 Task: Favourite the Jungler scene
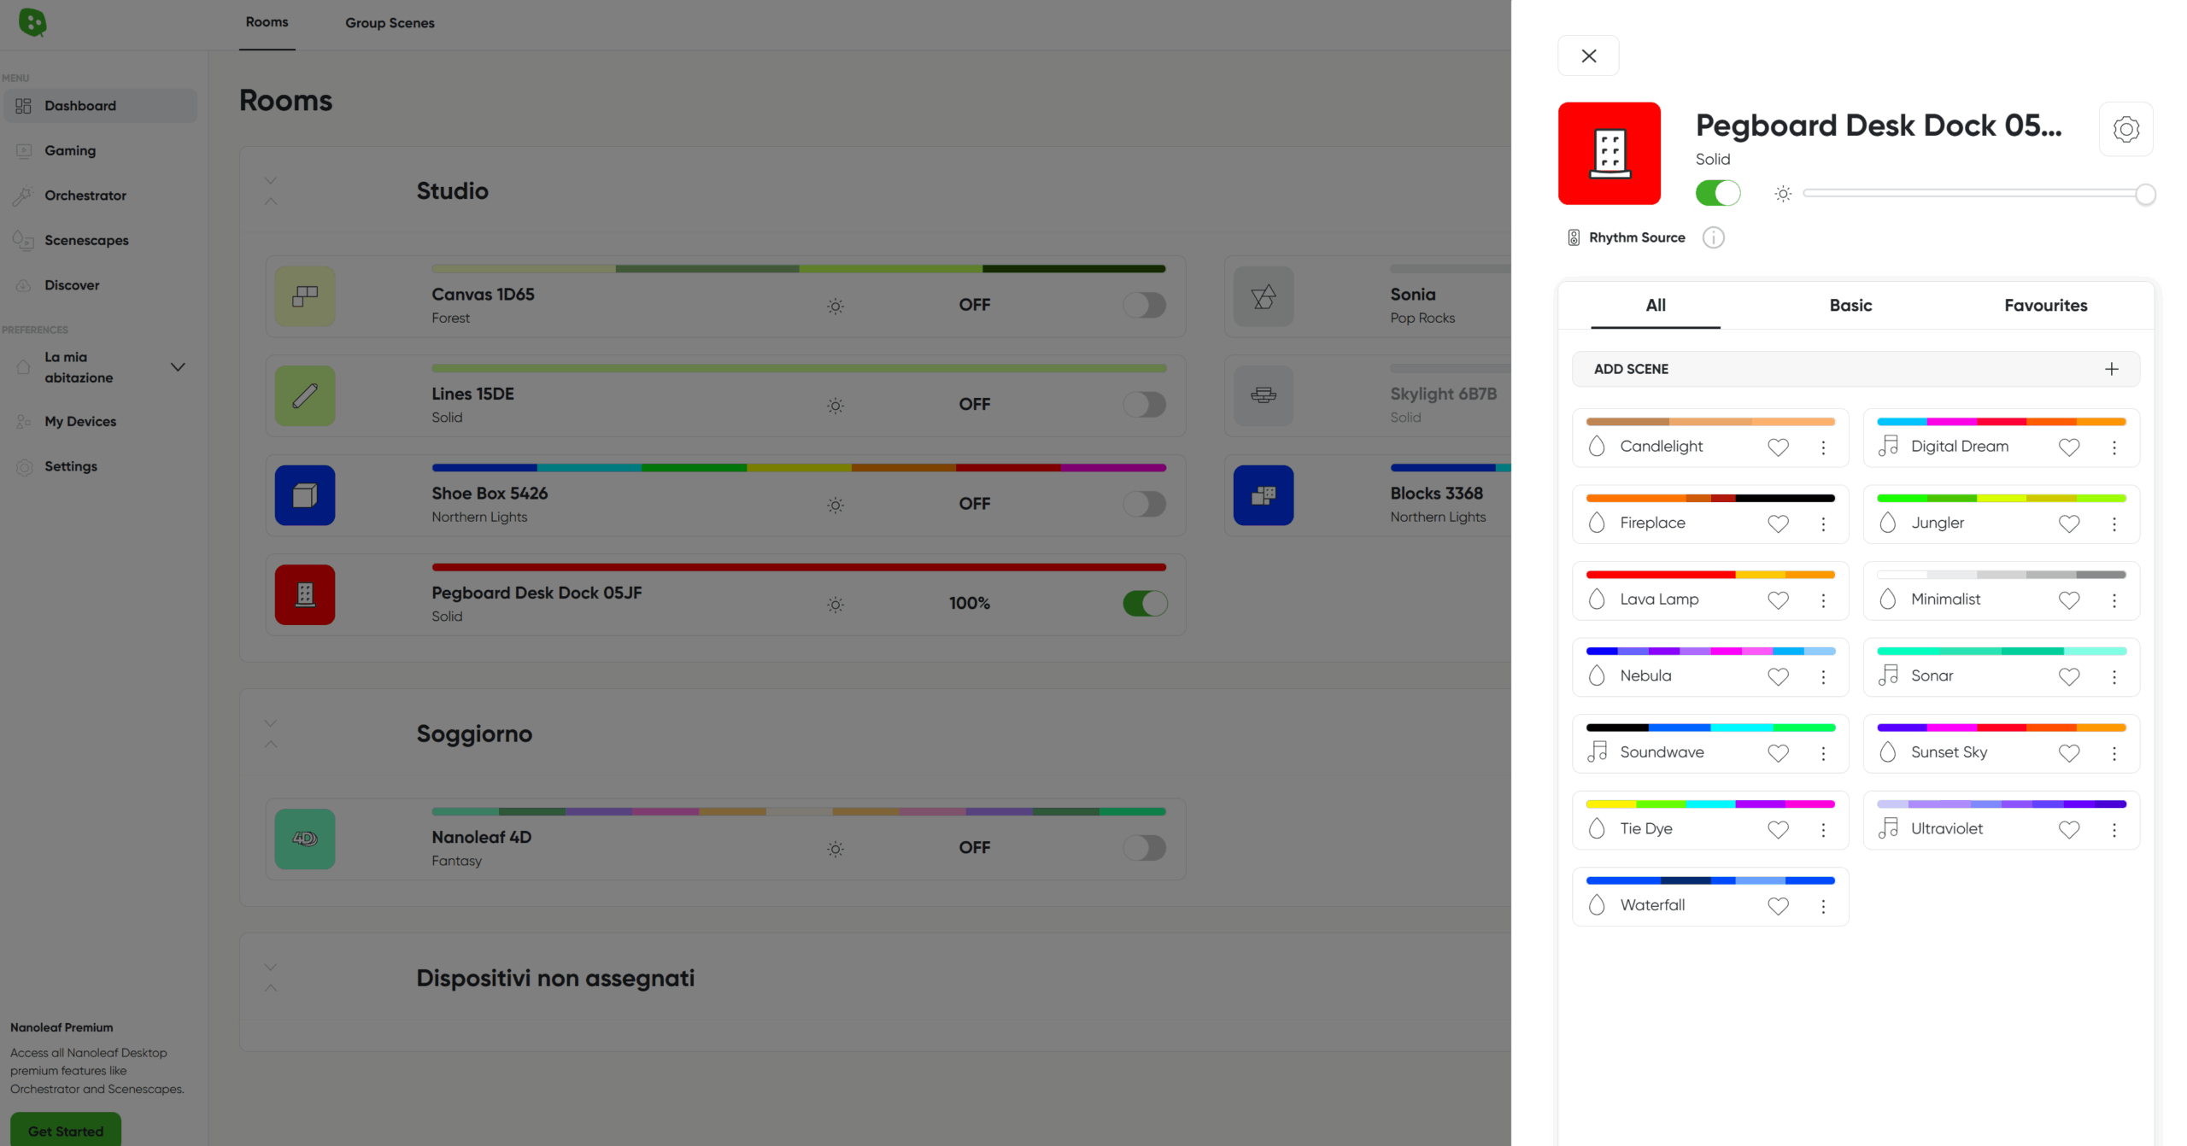coord(2068,523)
